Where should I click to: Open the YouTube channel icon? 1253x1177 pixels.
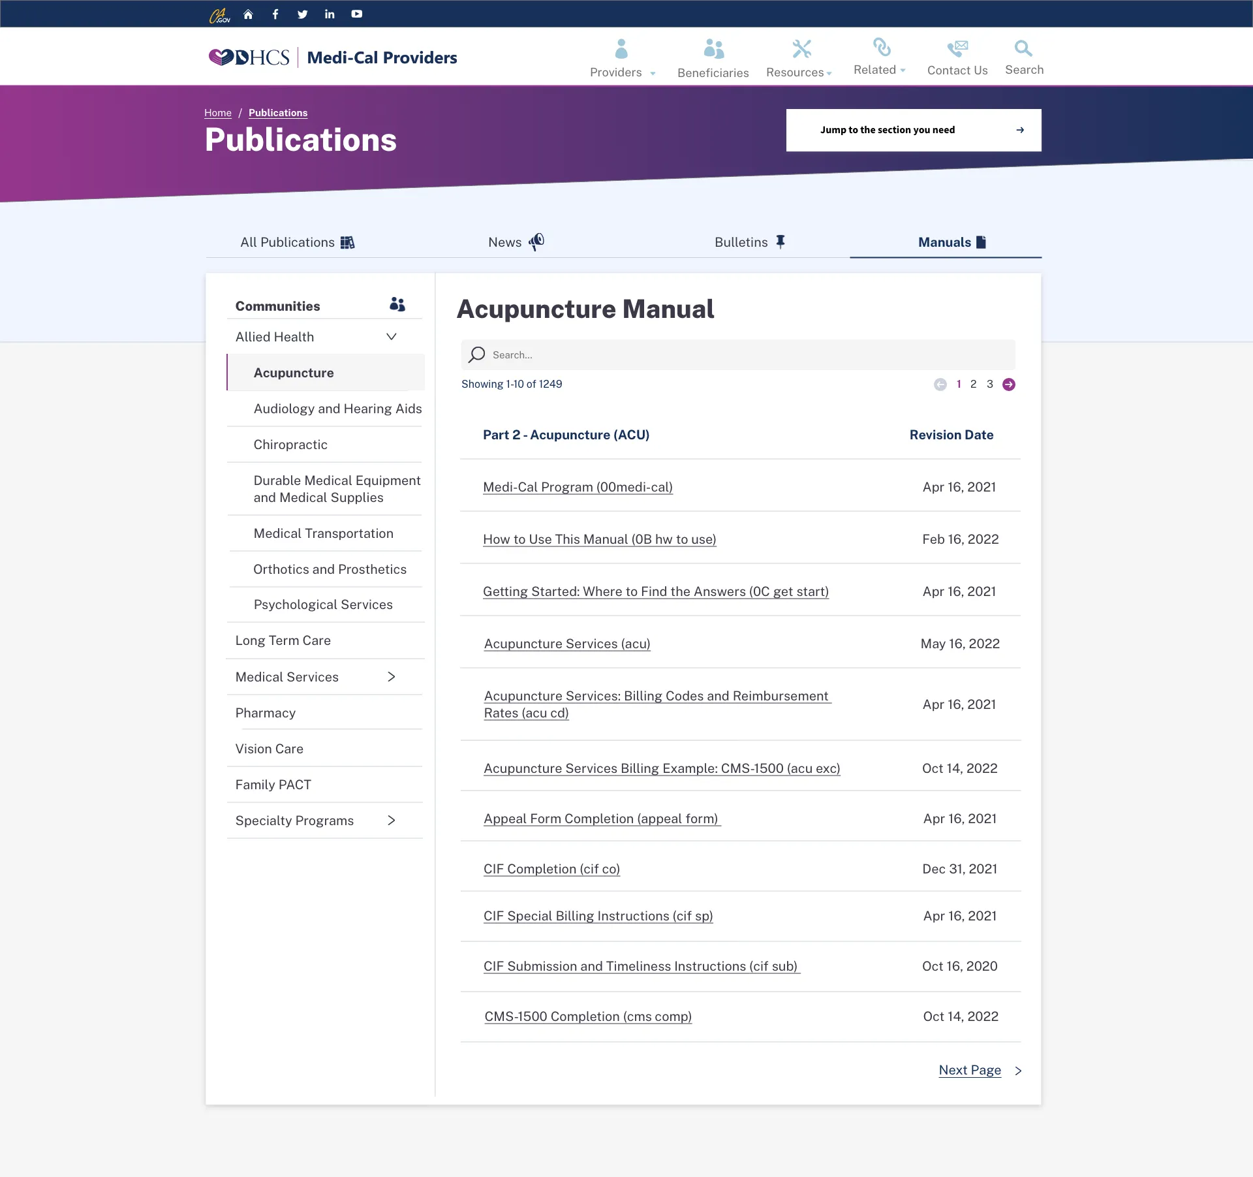[x=356, y=13]
